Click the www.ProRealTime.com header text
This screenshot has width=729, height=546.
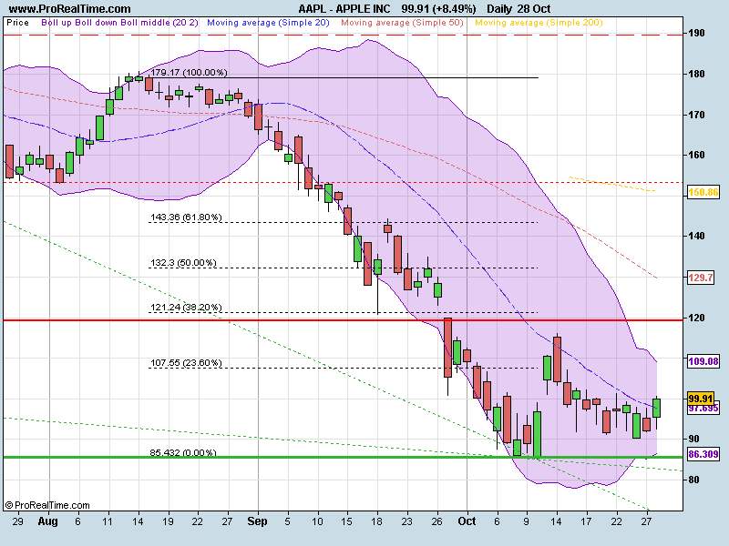[70, 9]
